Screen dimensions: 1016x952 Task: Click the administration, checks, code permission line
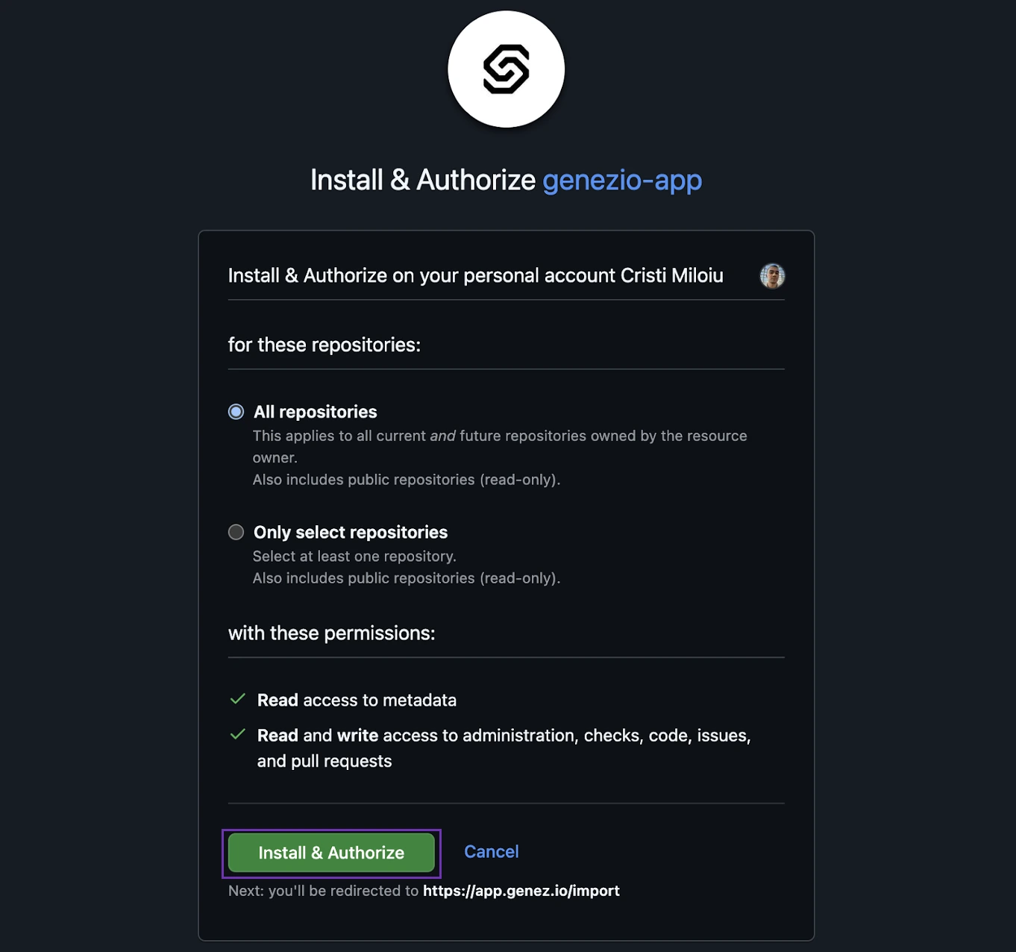504,748
